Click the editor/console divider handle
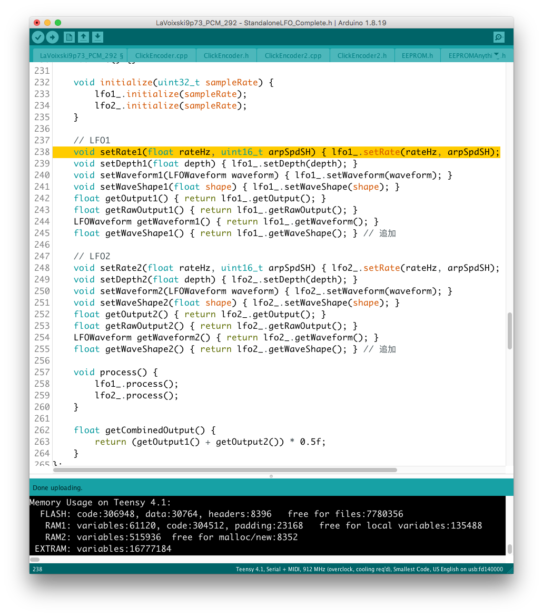The height and width of the screenshot is (616, 543). point(271,476)
